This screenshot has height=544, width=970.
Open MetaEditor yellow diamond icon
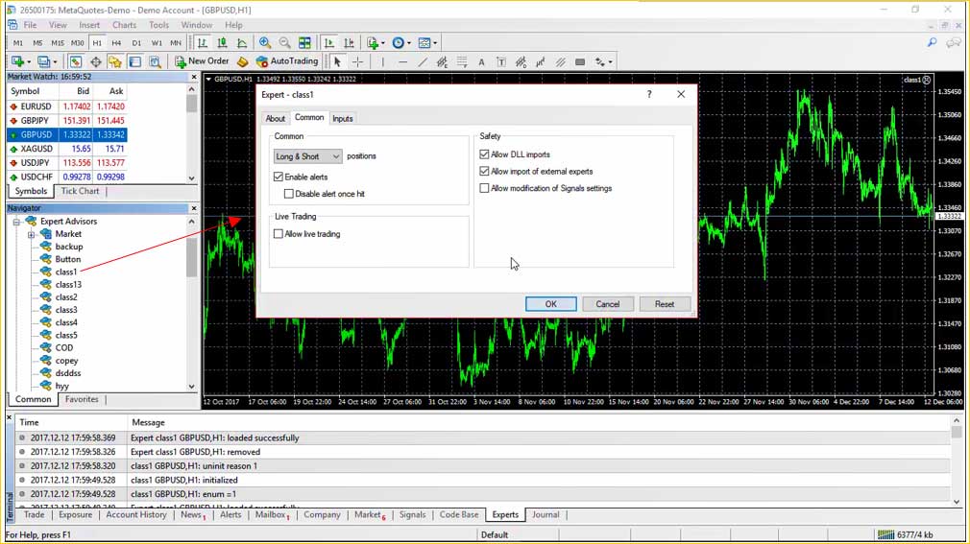tap(242, 61)
